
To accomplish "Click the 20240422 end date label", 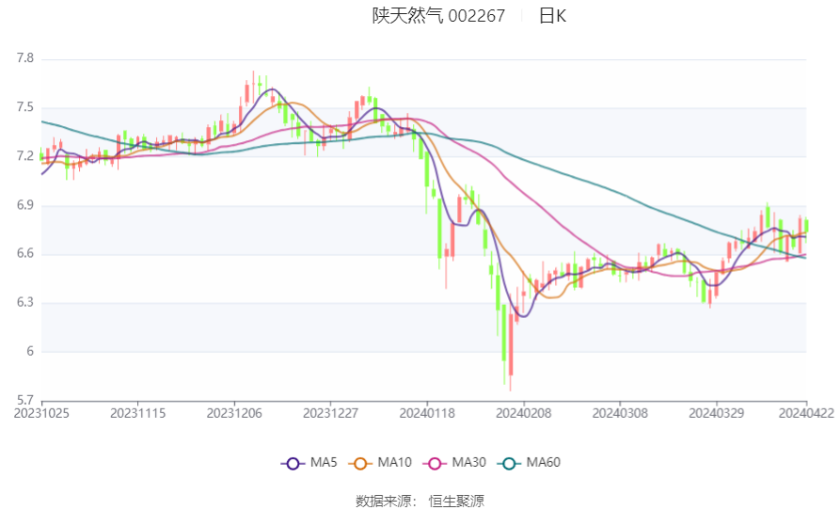I will 806,413.
